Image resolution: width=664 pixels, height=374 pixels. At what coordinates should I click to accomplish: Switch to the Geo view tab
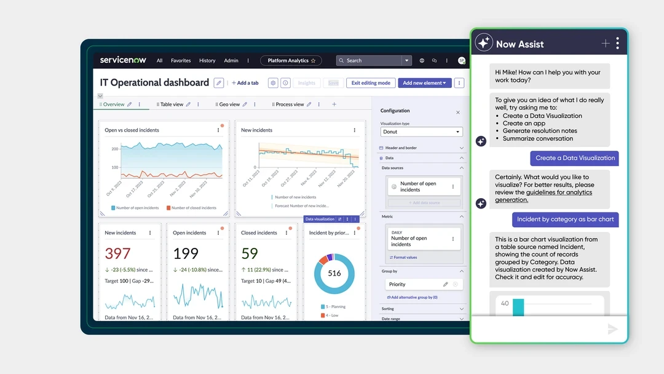point(229,105)
